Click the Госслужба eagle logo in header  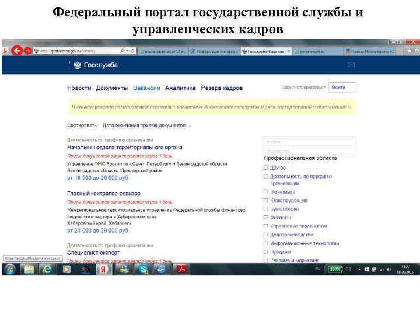[78, 65]
